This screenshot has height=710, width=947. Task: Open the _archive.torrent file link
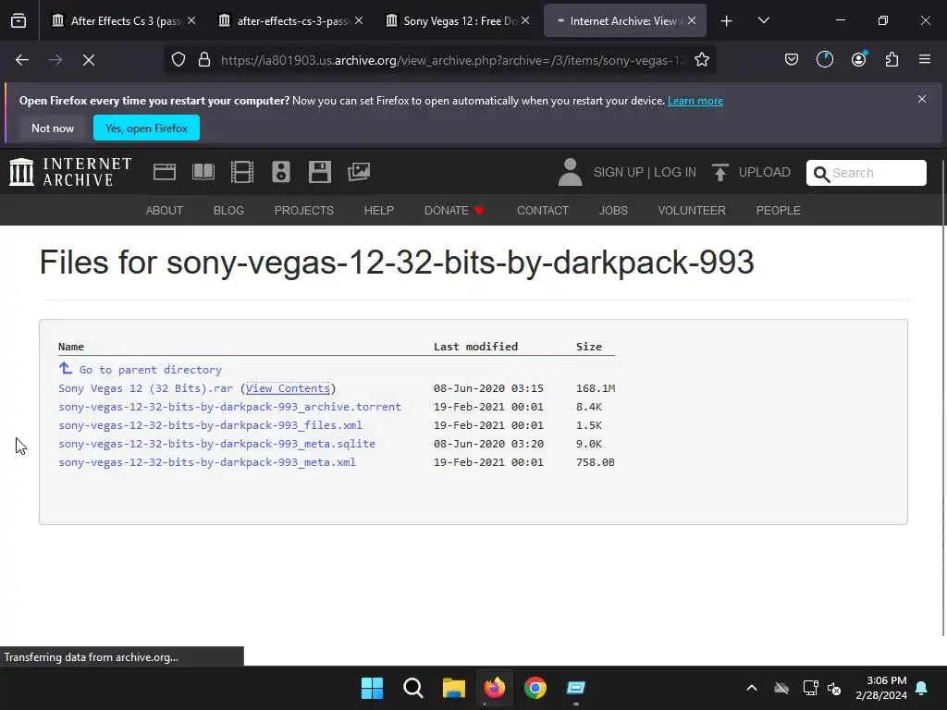pos(229,407)
